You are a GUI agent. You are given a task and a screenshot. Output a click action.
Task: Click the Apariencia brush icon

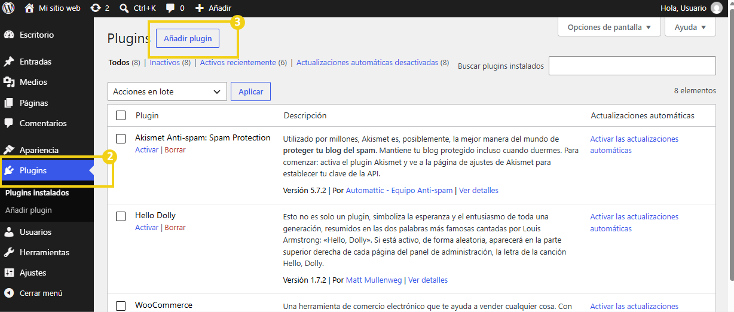tap(9, 150)
